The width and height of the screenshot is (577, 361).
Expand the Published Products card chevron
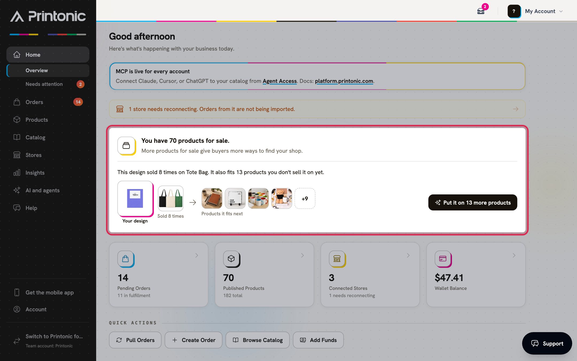point(302,255)
